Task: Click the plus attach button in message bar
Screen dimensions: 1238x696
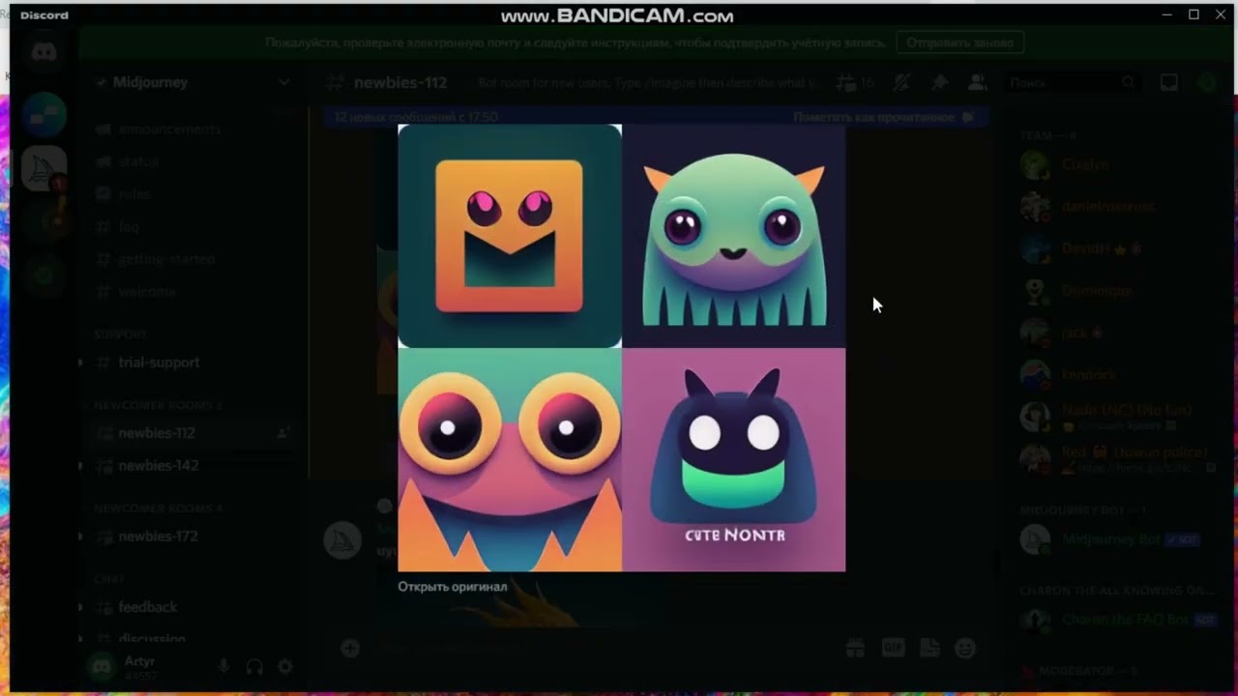Action: coord(350,649)
